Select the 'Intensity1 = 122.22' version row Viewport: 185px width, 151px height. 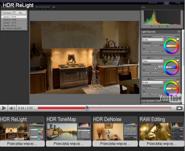[x=14, y=23]
